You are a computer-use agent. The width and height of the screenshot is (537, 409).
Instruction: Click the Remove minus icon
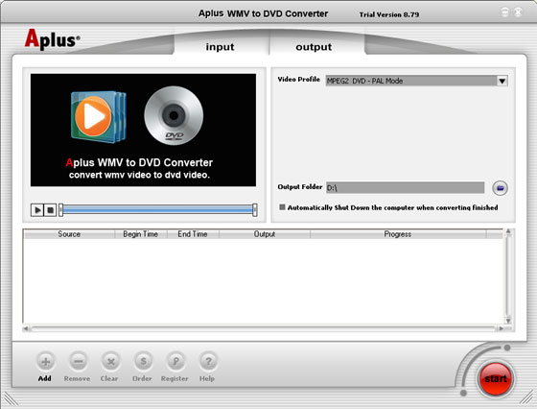tap(78, 361)
